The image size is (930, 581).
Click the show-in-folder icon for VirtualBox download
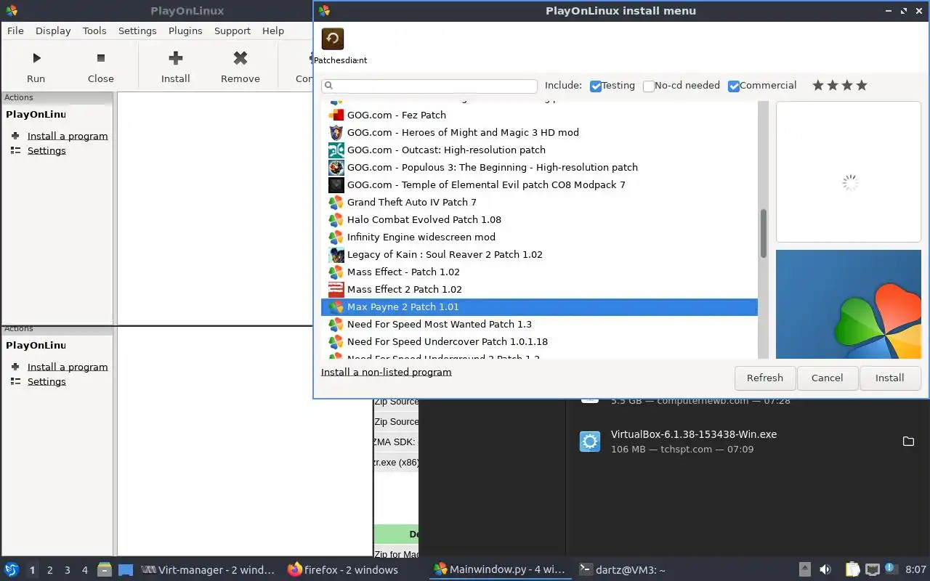pyautogui.click(x=908, y=442)
